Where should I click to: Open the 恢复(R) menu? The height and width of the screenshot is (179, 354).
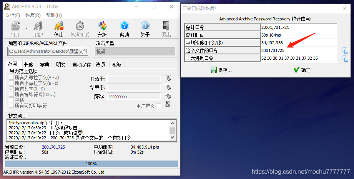[x=33, y=15]
